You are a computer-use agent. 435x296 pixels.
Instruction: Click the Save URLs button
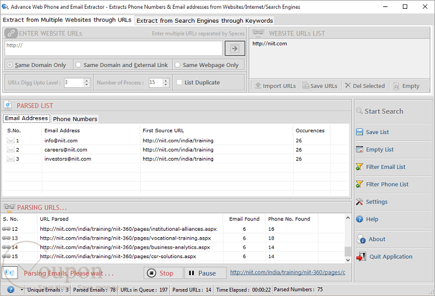(x=319, y=86)
